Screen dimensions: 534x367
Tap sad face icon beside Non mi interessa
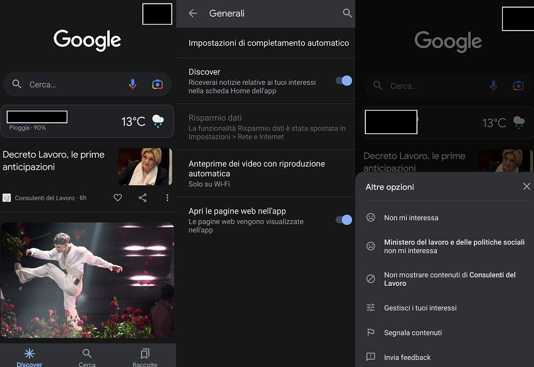371,217
